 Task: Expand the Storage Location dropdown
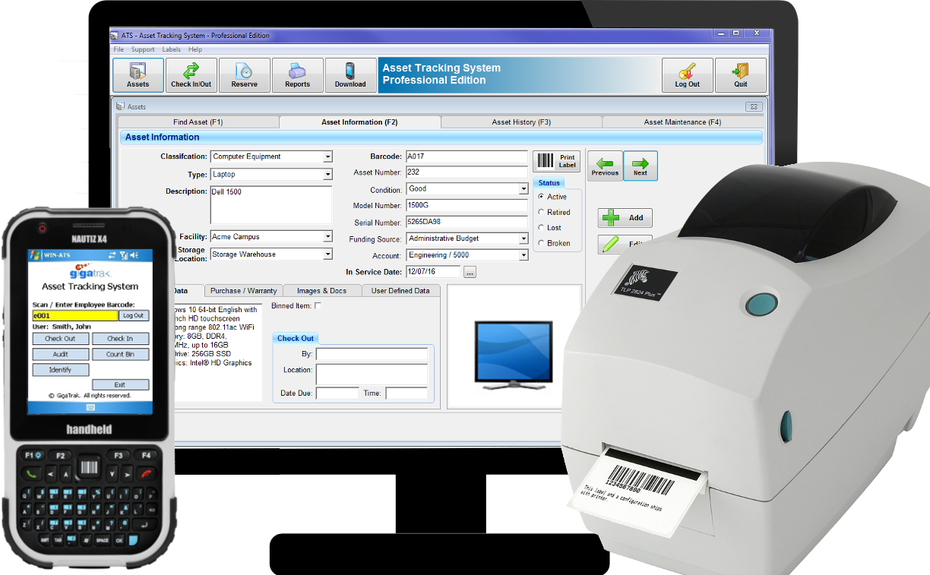click(x=327, y=254)
